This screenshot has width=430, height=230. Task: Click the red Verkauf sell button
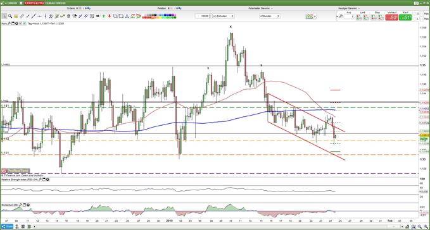click(391, 18)
